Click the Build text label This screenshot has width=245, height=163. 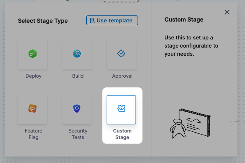[x=77, y=76]
